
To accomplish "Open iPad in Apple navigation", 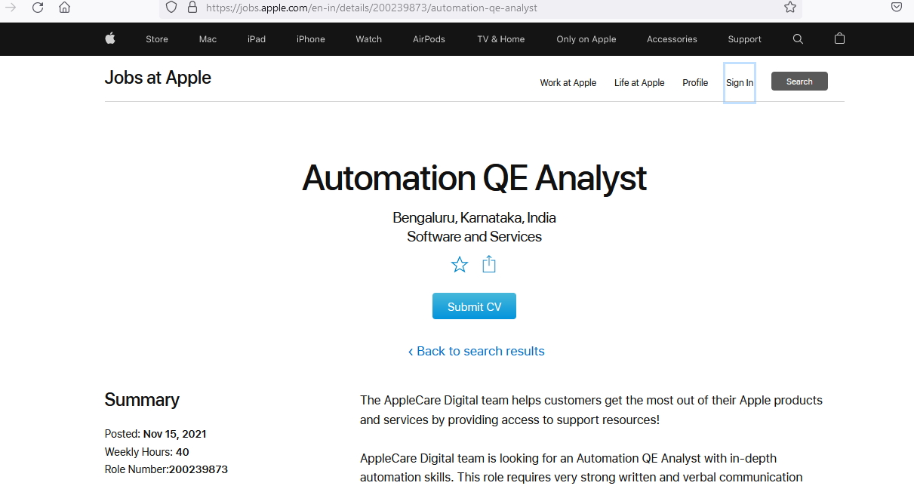I will (257, 39).
